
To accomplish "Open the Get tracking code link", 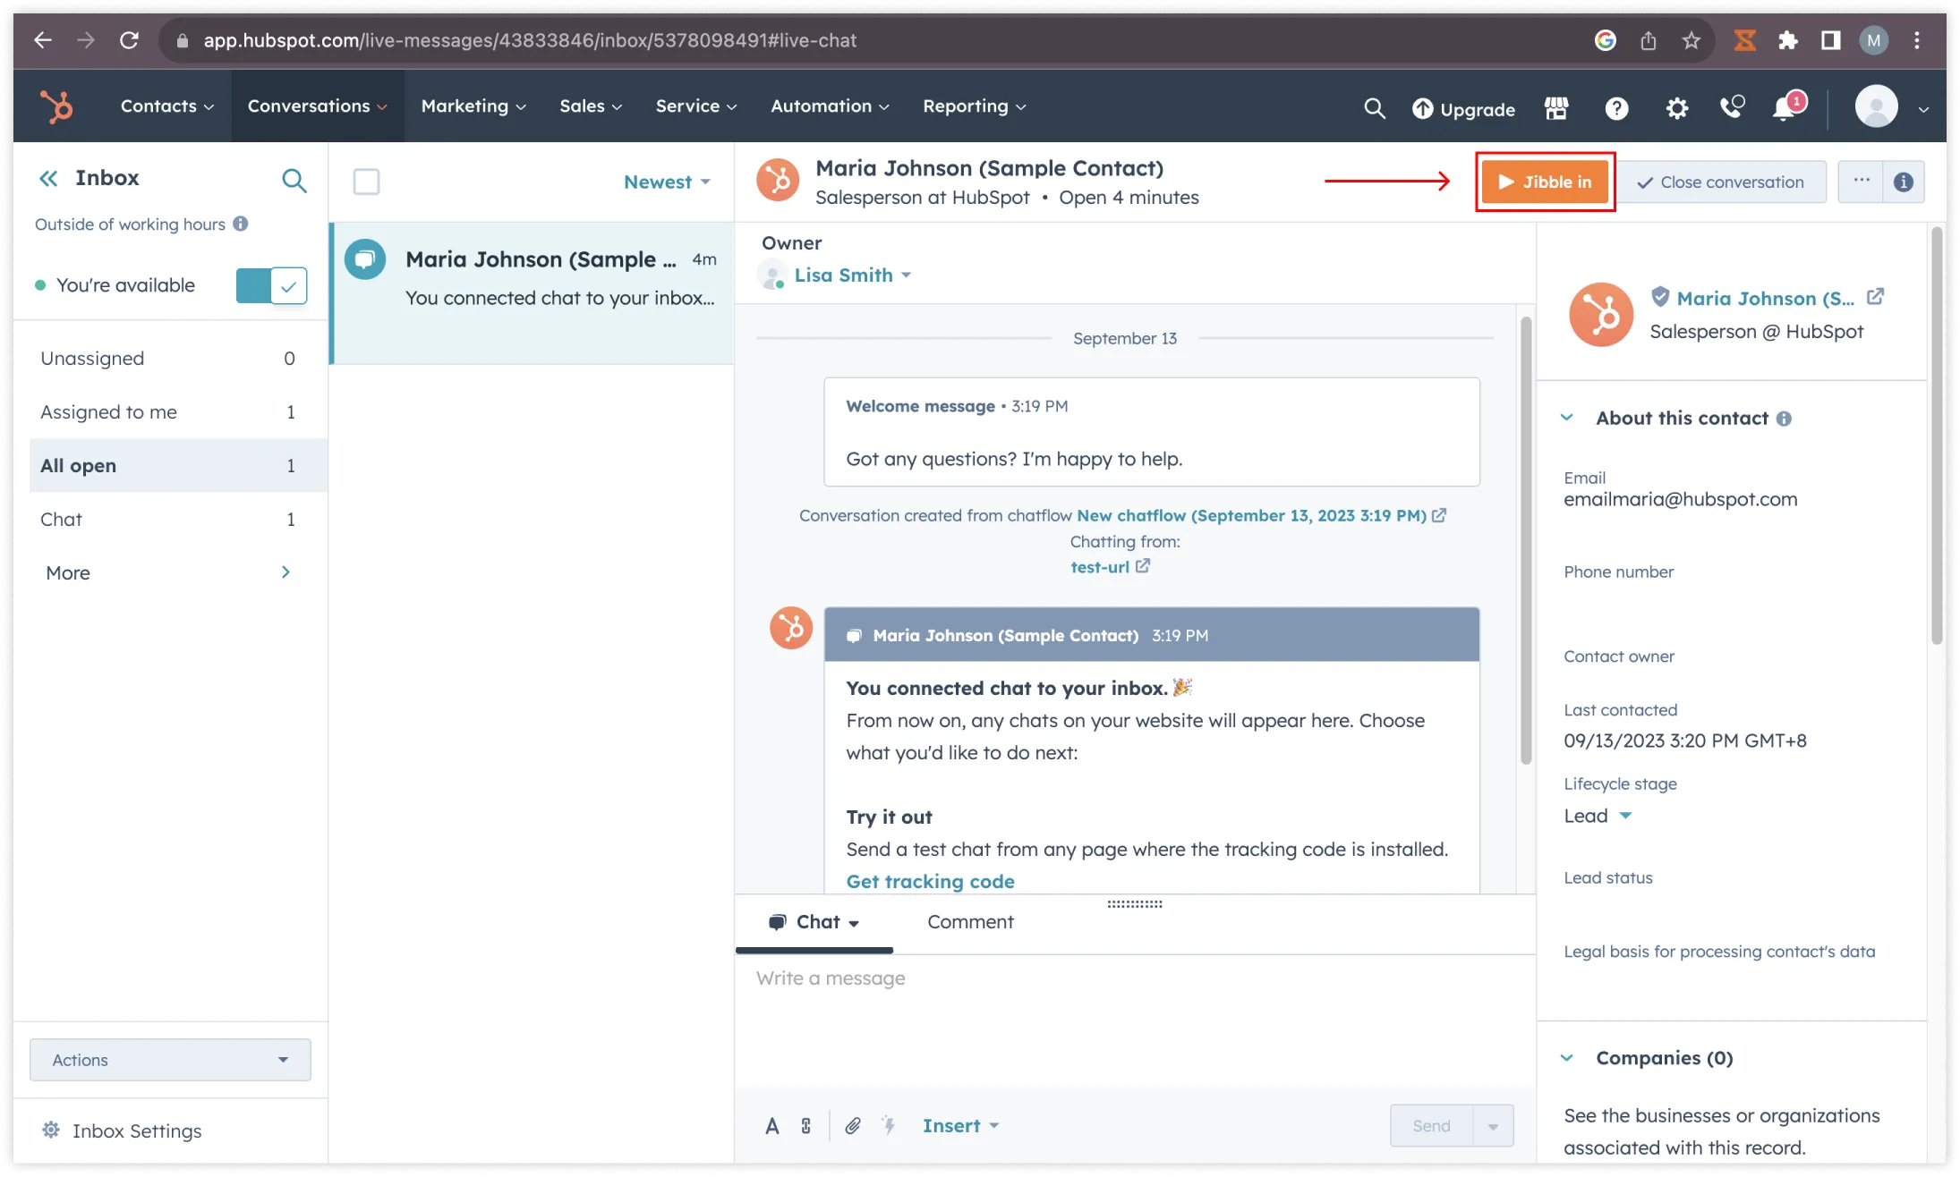I will [930, 881].
